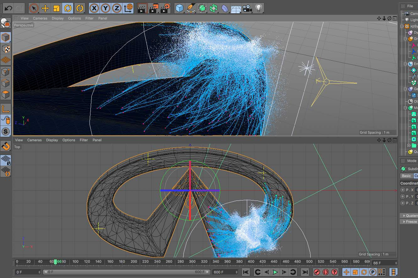Toggle Z axis lock
This screenshot has width=418, height=278.
pyautogui.click(x=117, y=8)
